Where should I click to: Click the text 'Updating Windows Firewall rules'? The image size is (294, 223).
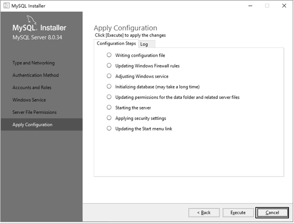pos(147,66)
